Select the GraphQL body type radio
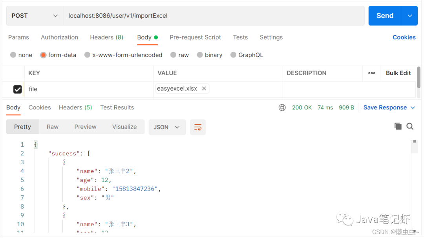The image size is (424, 238). pyautogui.click(x=233, y=55)
